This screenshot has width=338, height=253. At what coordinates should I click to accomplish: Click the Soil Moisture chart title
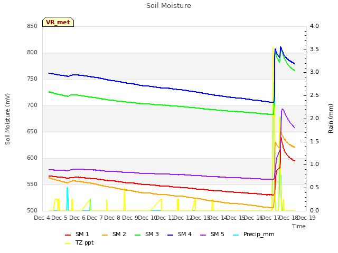point(169,6)
